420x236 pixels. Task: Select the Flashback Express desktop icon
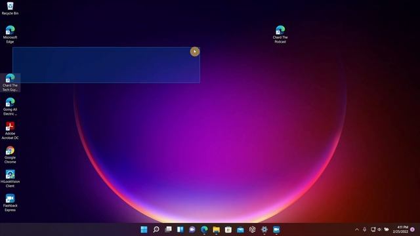tap(10, 203)
